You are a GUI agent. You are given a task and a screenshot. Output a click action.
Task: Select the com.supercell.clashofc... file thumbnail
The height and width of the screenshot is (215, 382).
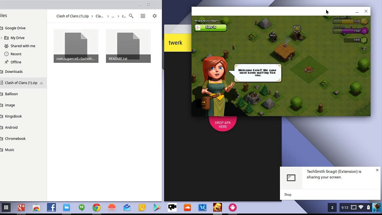[76, 46]
